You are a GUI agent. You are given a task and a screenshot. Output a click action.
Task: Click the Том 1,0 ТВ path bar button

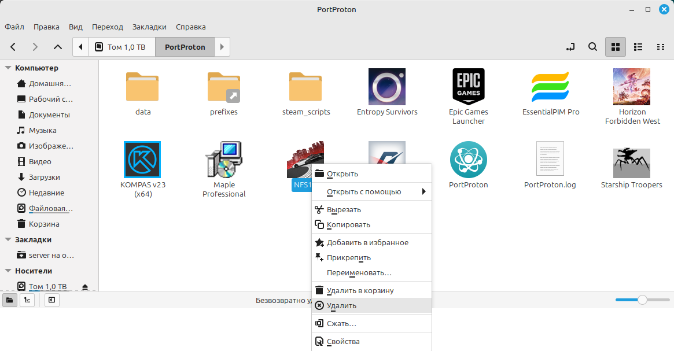(x=121, y=47)
